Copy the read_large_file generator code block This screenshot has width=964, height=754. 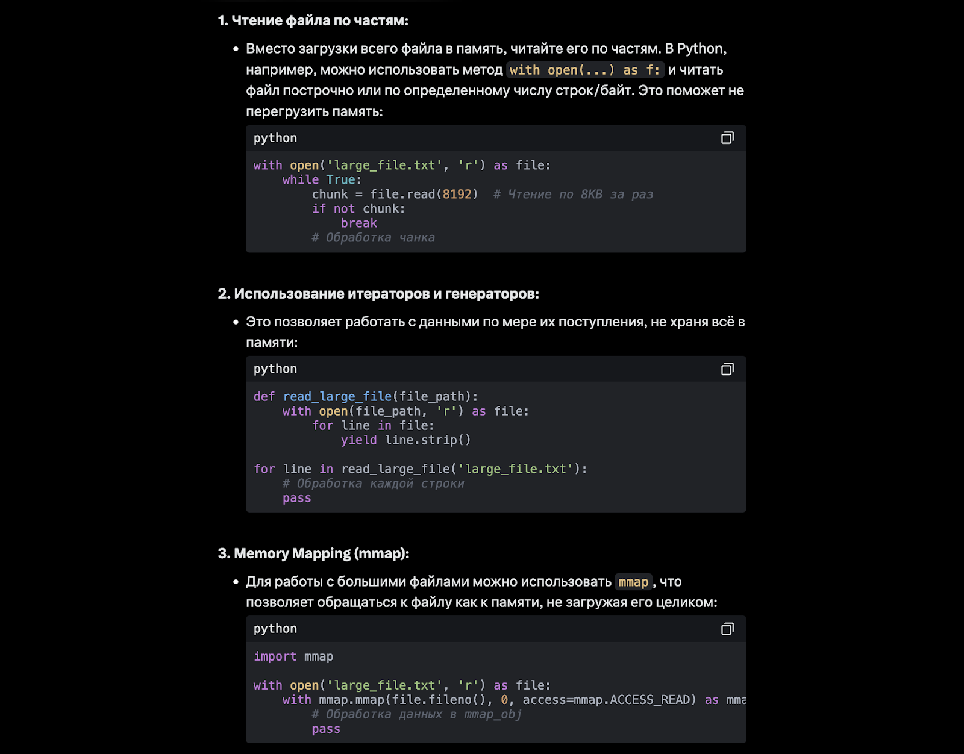[x=727, y=369]
